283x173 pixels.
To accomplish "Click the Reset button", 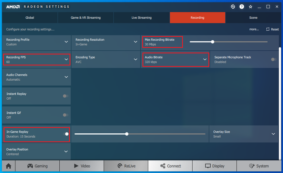I will click(272, 29).
